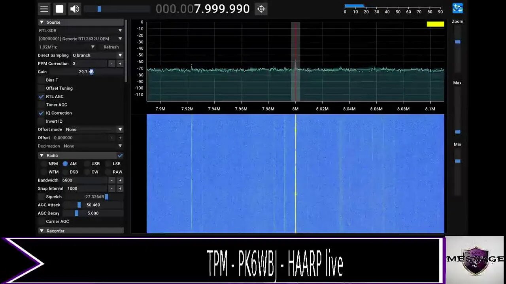Screen dimensions: 506x284
Task: Select AM demodulation mode
Action: [x=65, y=164]
